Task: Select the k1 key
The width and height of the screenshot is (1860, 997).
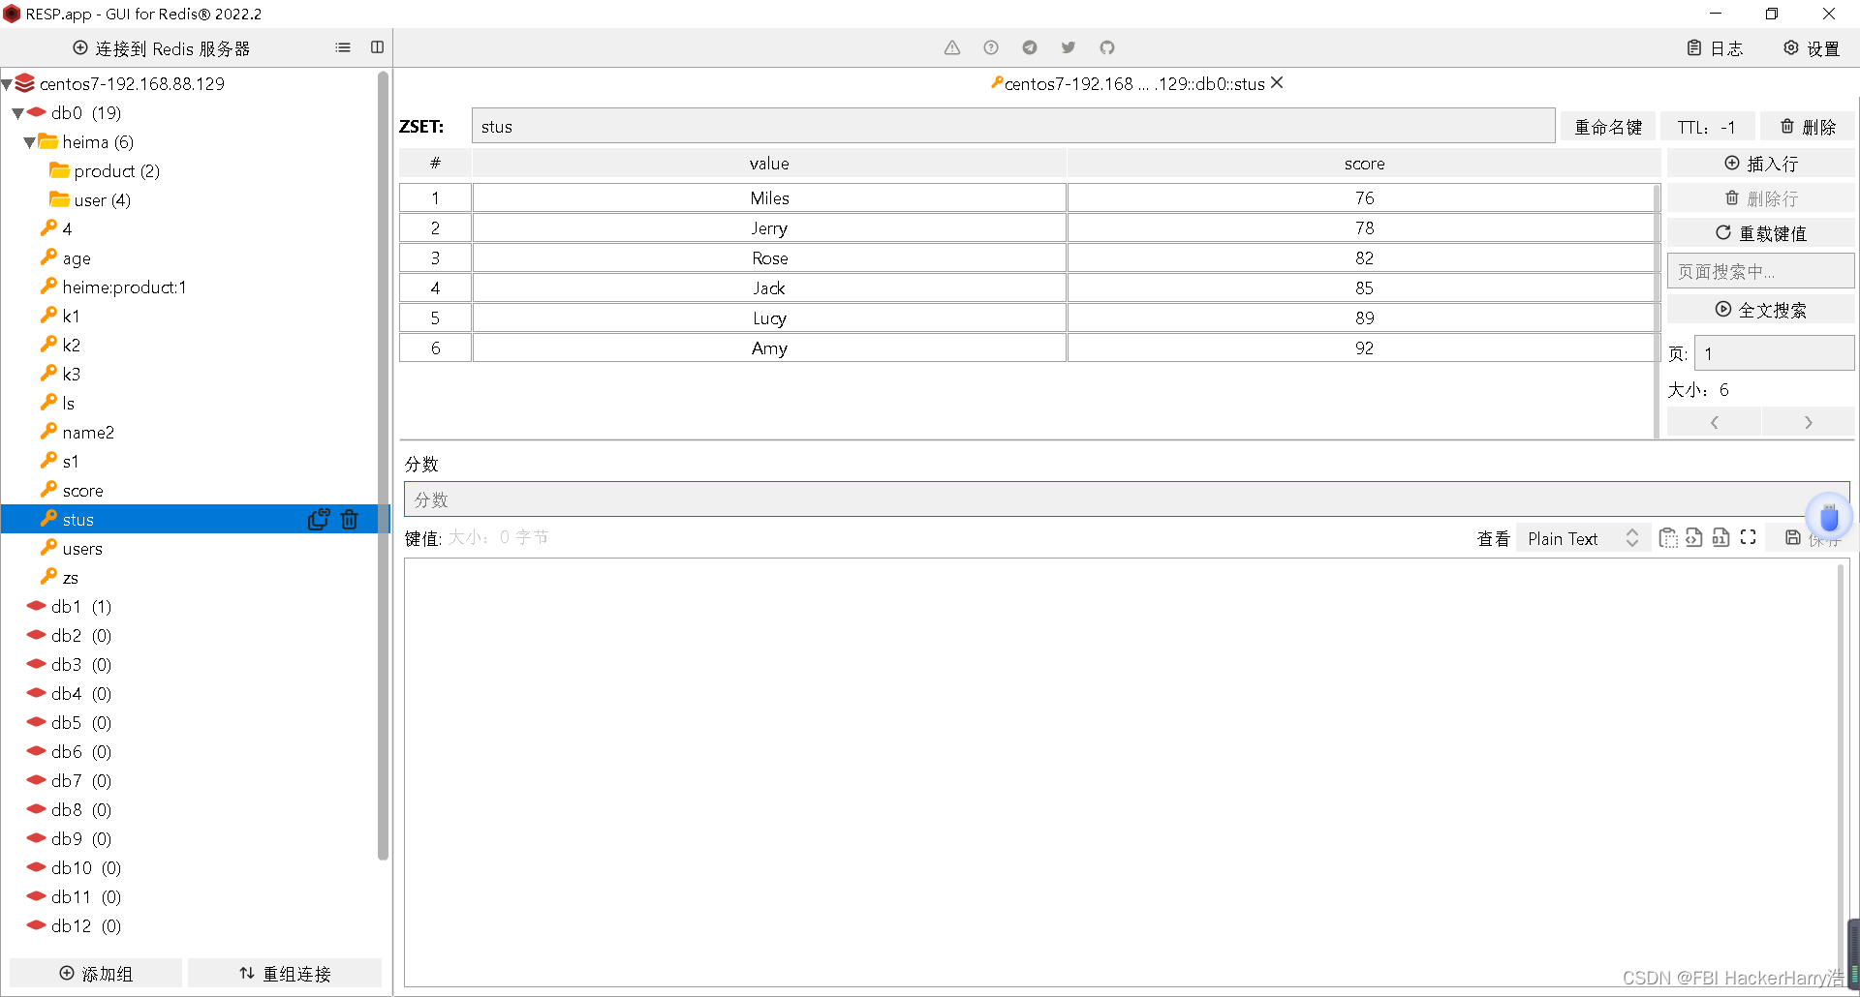Action: click(x=71, y=317)
